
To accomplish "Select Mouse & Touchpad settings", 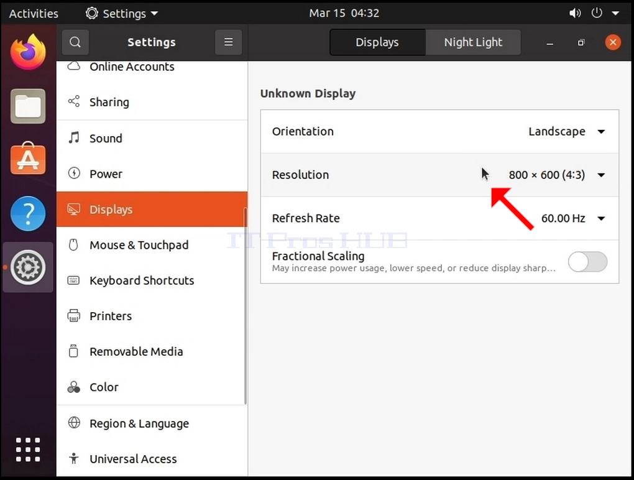I will pyautogui.click(x=152, y=244).
